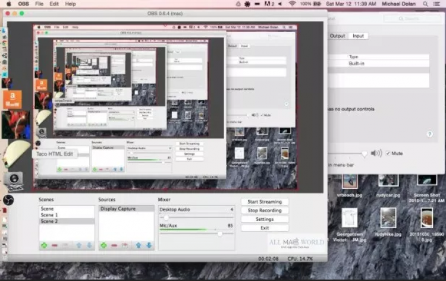Open the Wi-Fi status menu in menu bar
Image resolution: width=446 pixels, height=281 pixels.
tap(292, 4)
